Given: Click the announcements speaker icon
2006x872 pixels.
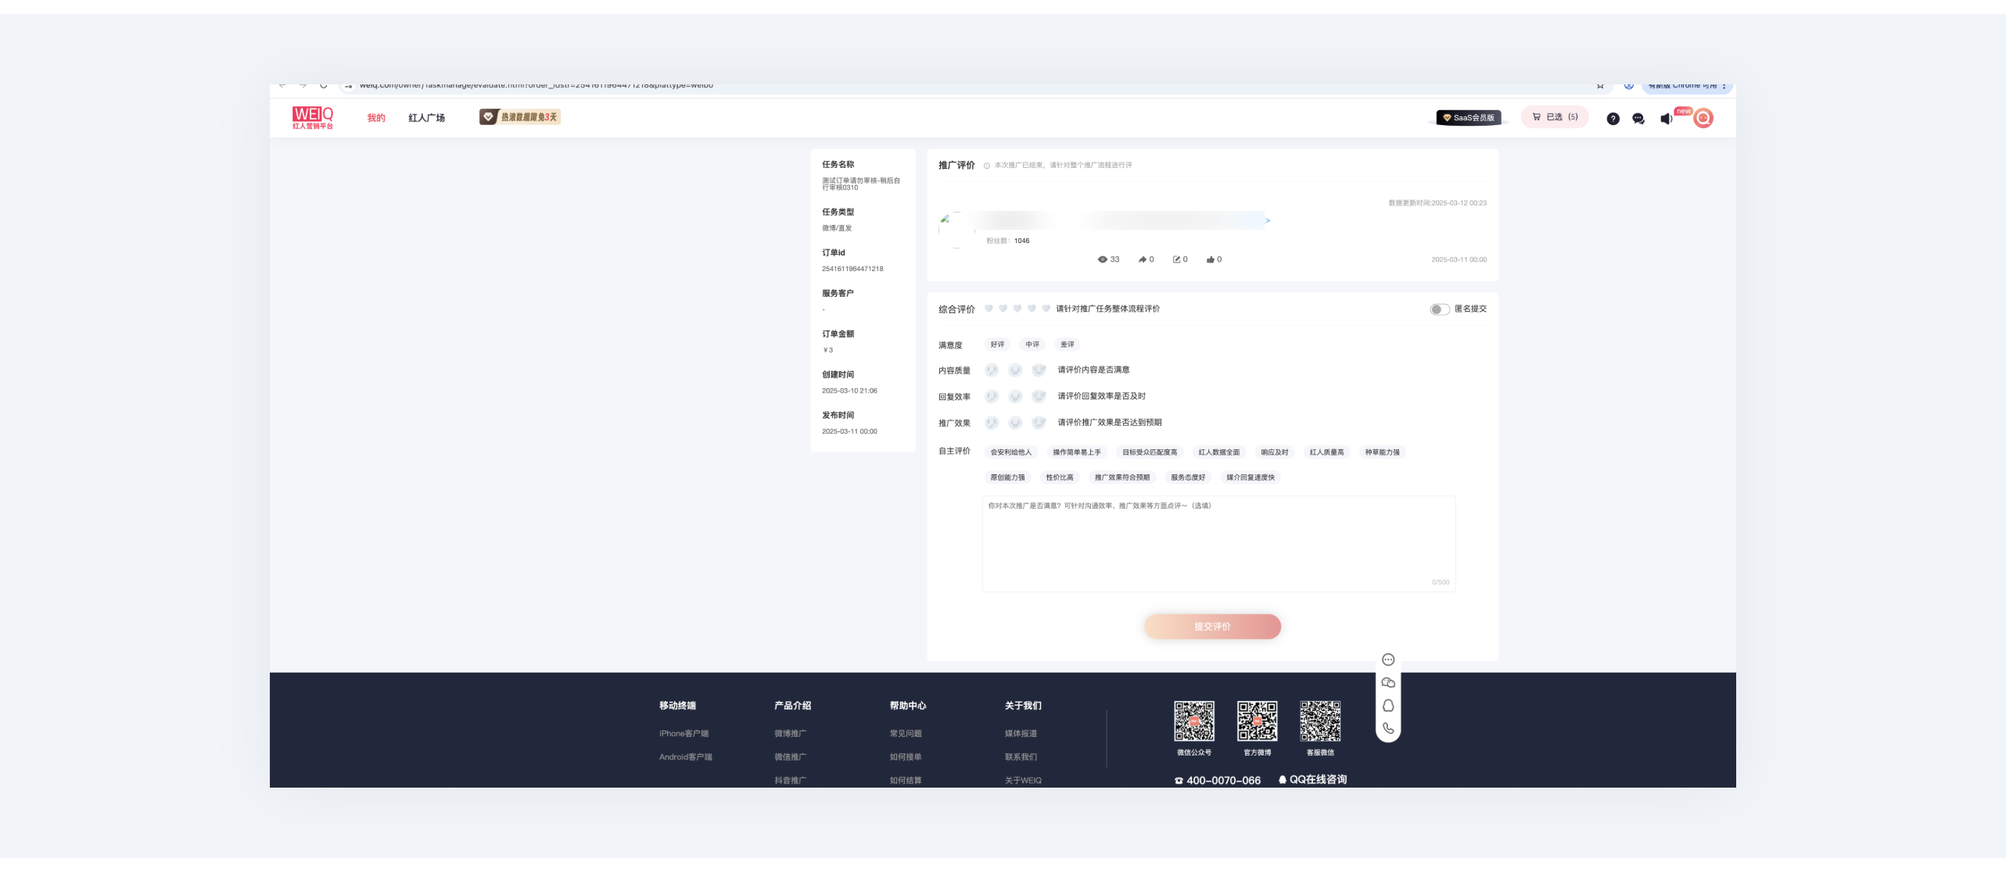Looking at the screenshot, I should (x=1666, y=119).
